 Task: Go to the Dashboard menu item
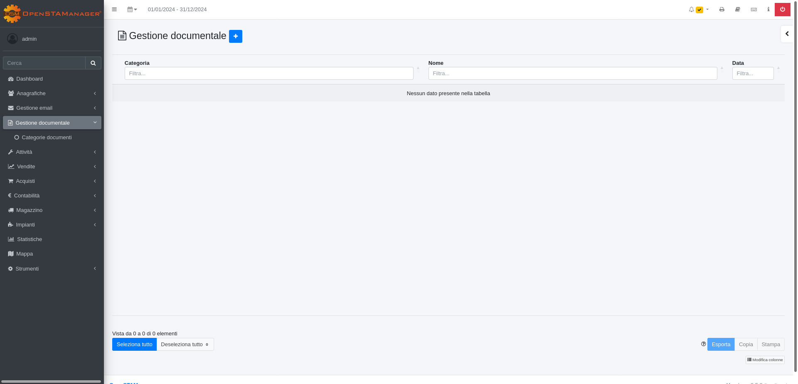pyautogui.click(x=52, y=79)
